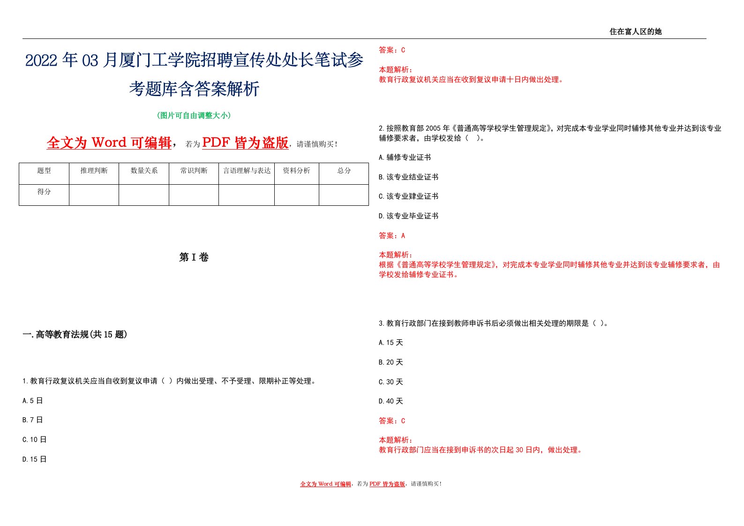744x526 pixels.
Task: Click section heading 一.高等教育法规(共15题)
Action: [75, 334]
